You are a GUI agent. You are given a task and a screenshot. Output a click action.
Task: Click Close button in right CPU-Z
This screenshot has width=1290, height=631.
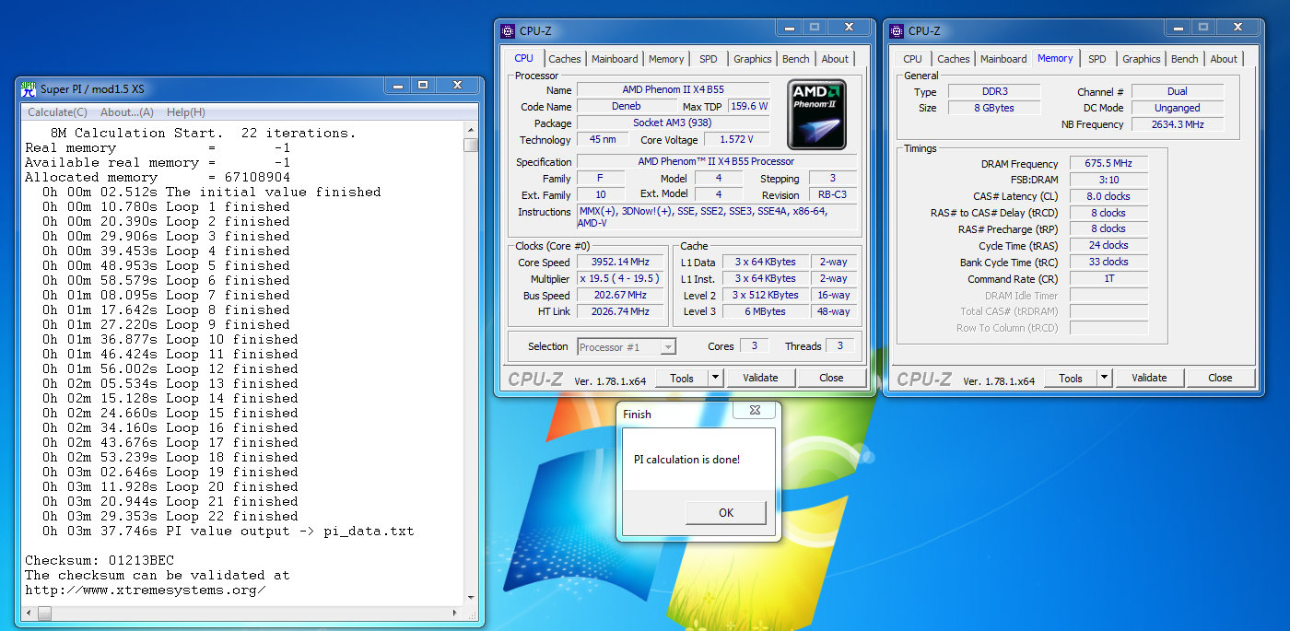[x=1220, y=378]
